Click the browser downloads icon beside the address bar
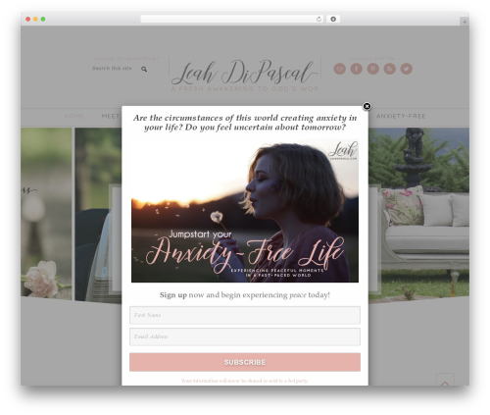The height and width of the screenshot is (415, 490). (x=333, y=19)
